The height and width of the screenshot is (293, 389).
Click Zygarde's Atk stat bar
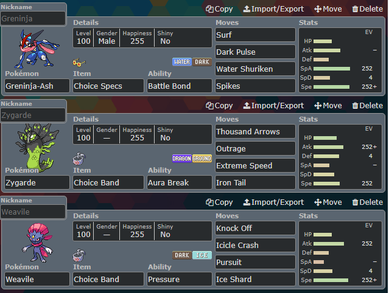(329, 147)
